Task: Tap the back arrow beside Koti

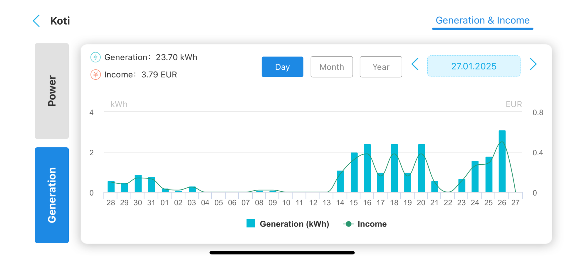Action: [x=36, y=21]
